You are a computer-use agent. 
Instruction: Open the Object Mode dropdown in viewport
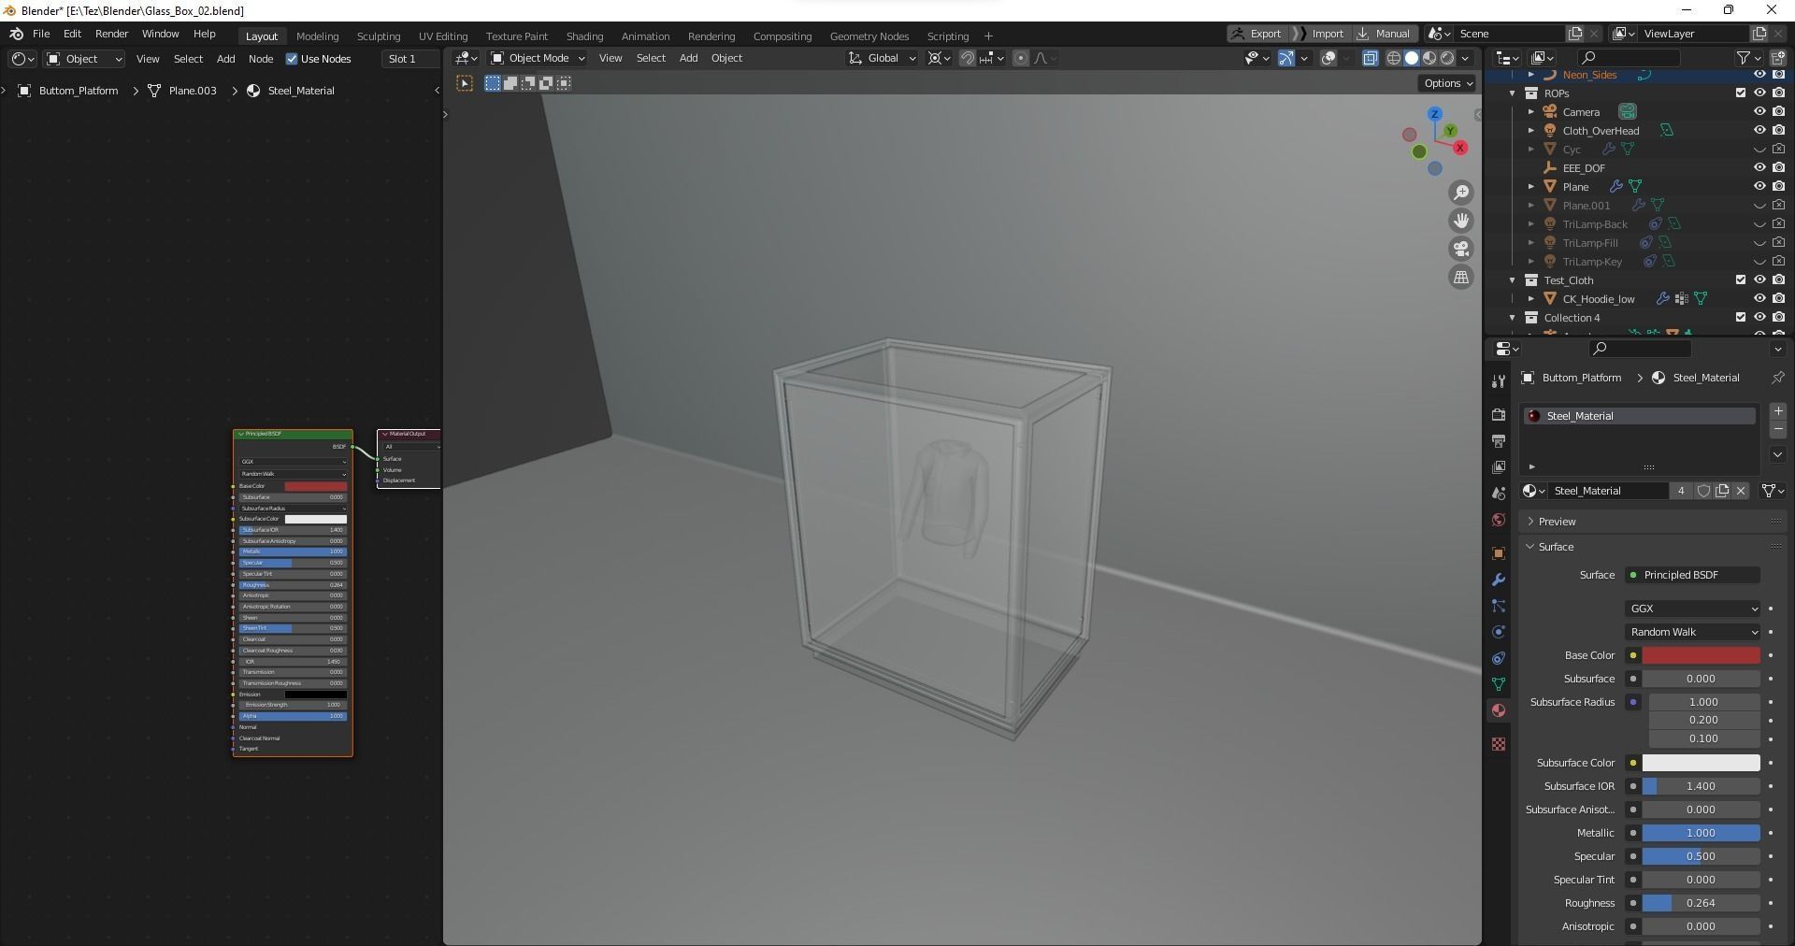(538, 58)
